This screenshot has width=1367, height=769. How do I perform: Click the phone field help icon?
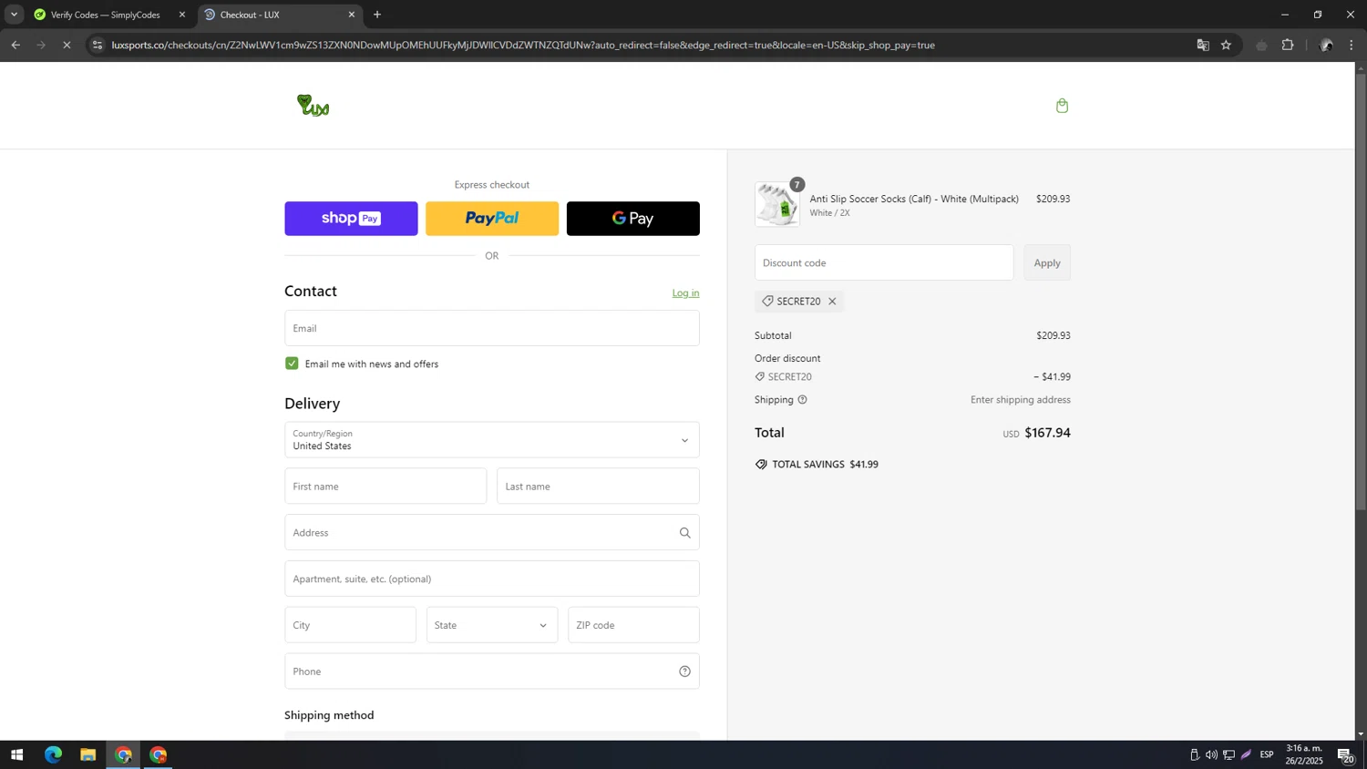click(684, 672)
